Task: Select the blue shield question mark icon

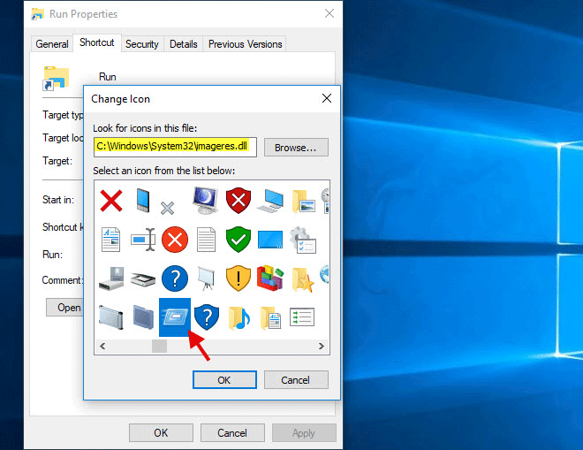Action: [207, 317]
